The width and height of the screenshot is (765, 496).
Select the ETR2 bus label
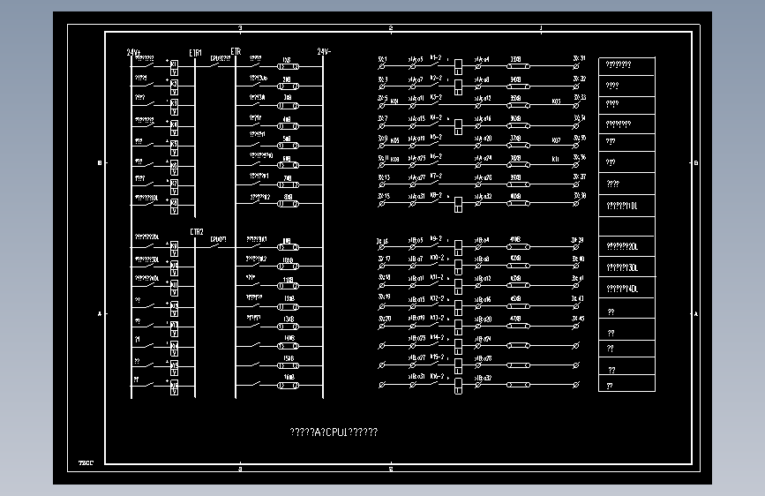tap(197, 232)
